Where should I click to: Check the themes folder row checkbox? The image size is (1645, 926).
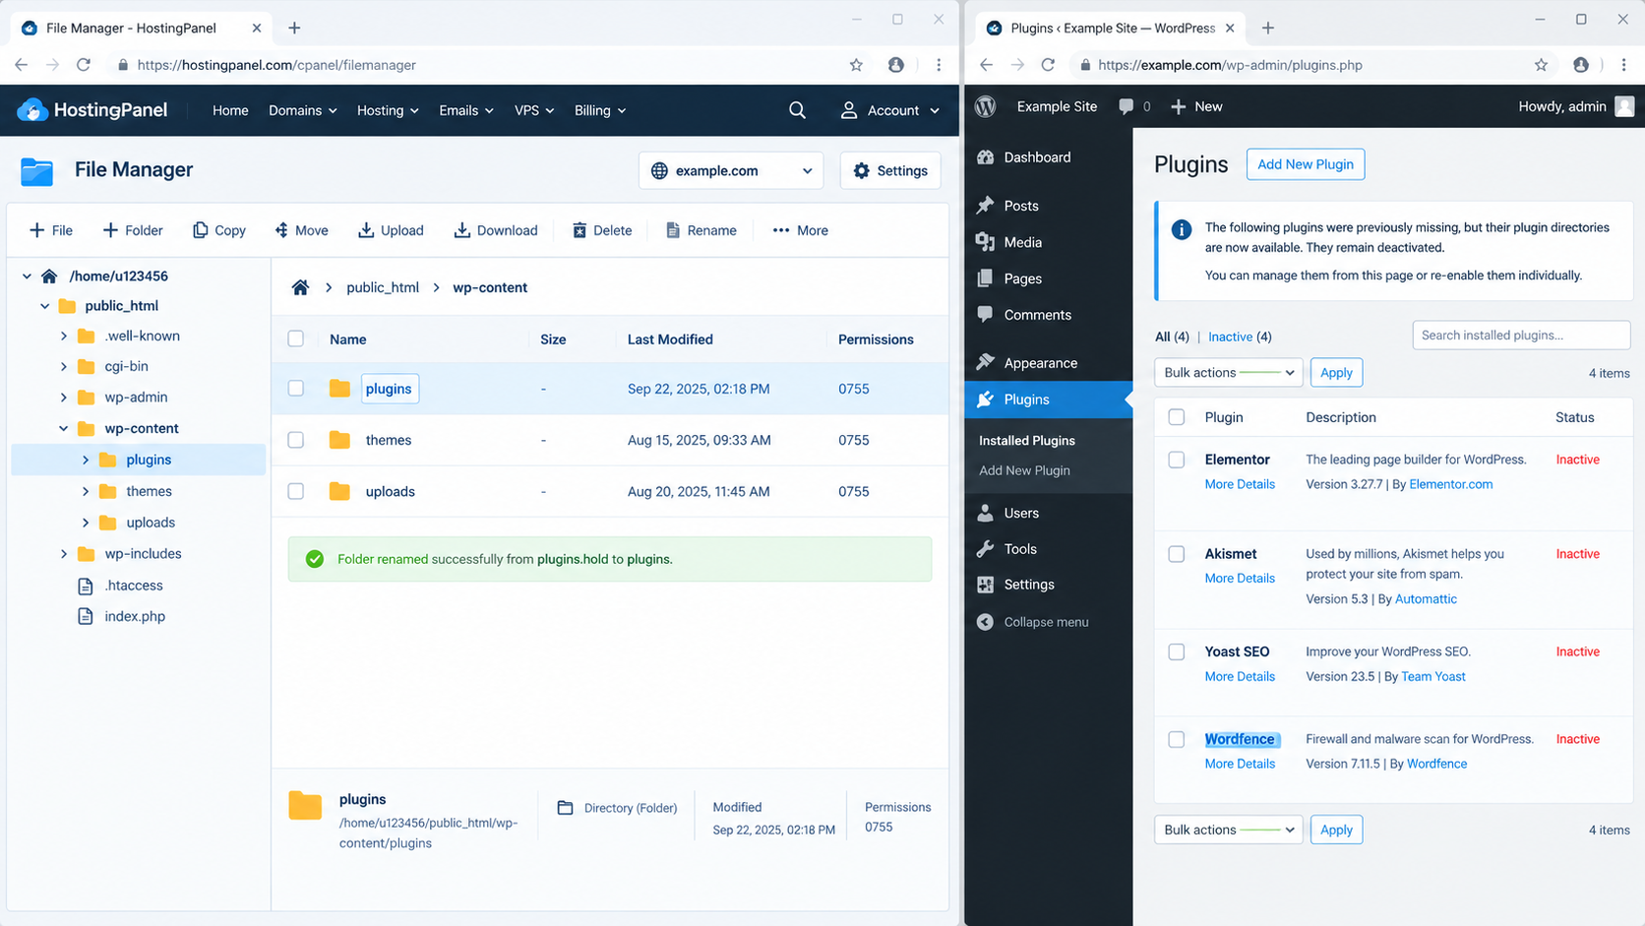[x=295, y=440]
